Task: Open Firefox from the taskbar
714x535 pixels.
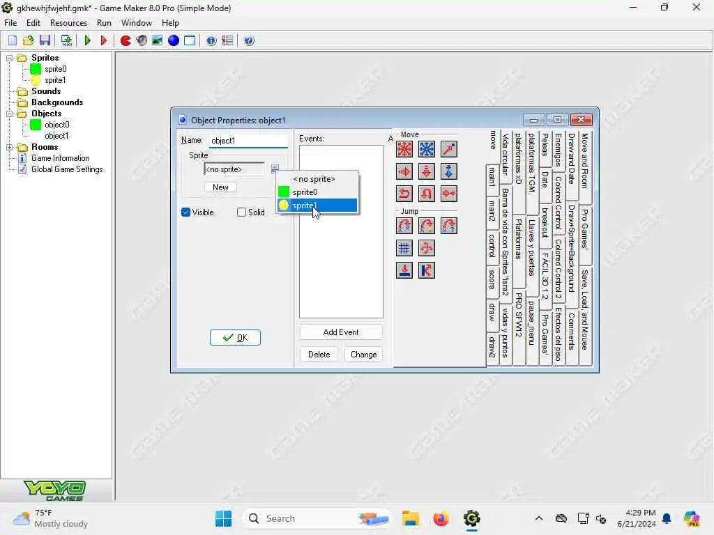Action: click(x=441, y=518)
